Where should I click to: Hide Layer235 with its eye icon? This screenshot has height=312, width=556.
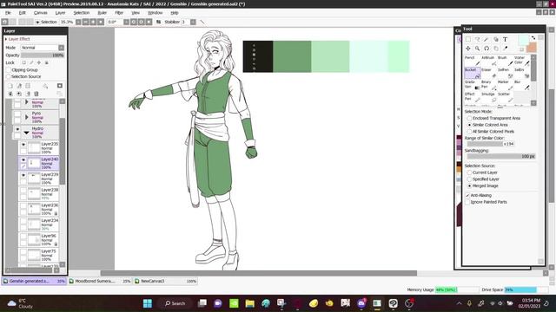coord(23,145)
